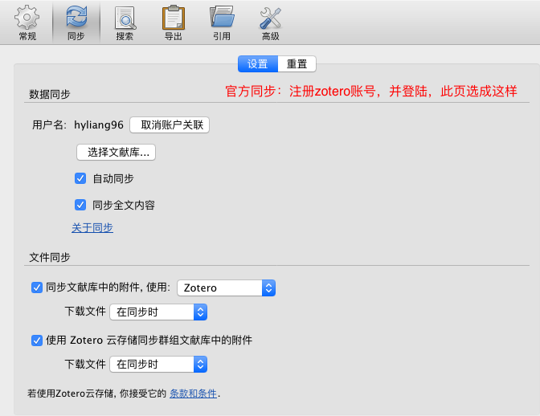Expand the Zotero storage method dropdown
The image size is (540, 416).
(x=226, y=288)
